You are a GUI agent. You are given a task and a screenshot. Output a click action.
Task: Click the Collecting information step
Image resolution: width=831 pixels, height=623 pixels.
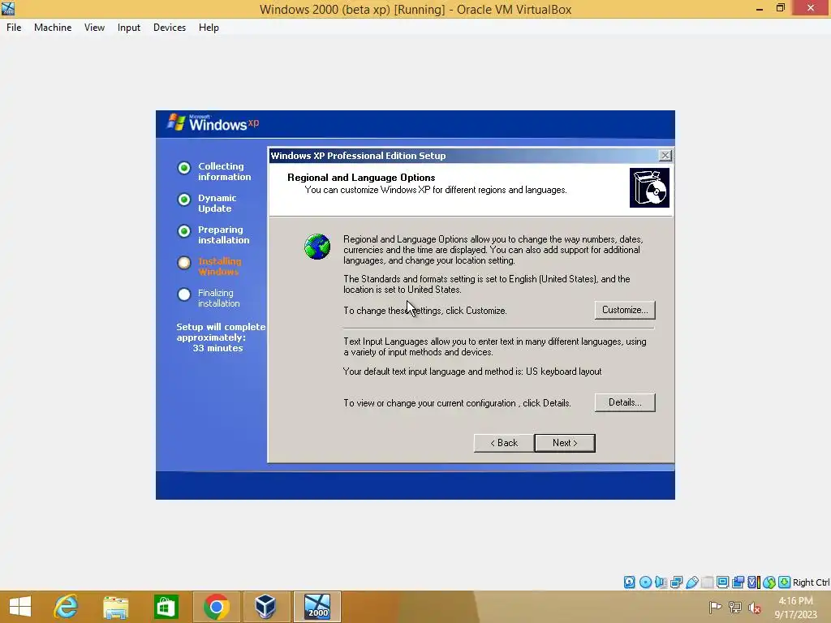pyautogui.click(x=214, y=172)
